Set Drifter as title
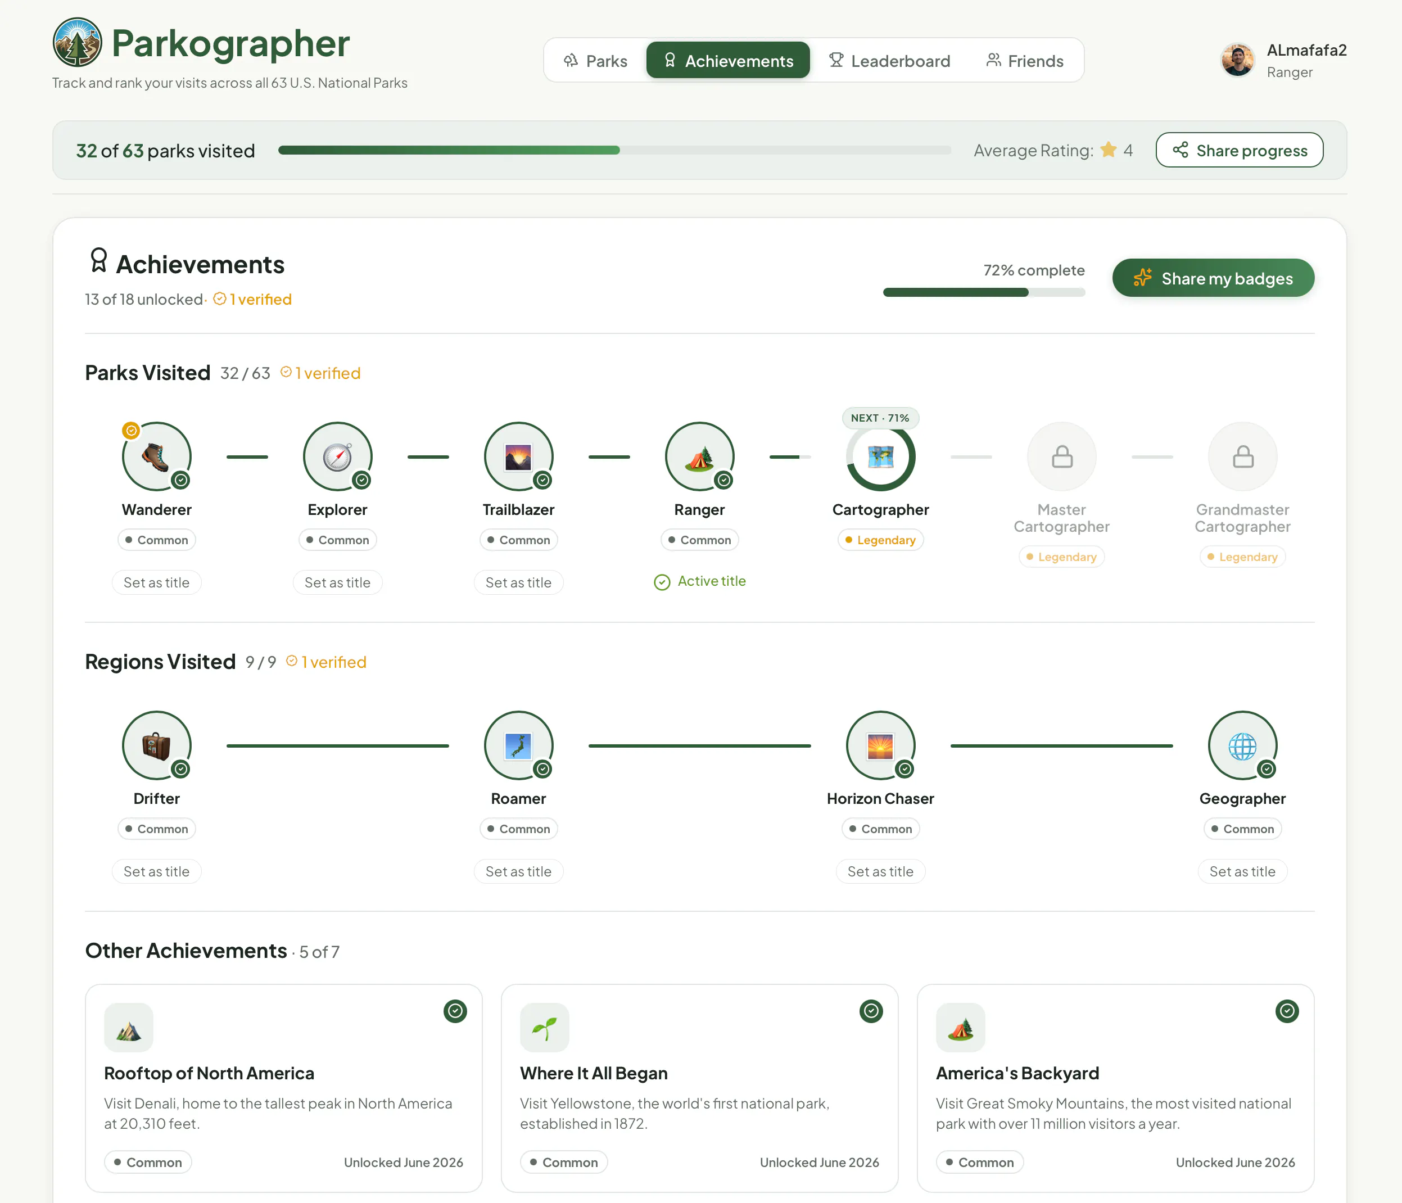The height and width of the screenshot is (1203, 1402). click(156, 871)
